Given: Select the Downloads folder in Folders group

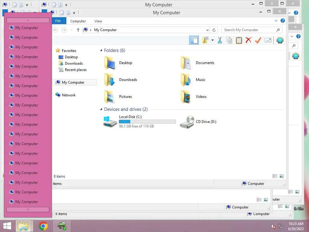Looking at the screenshot, I should pos(120,80).
